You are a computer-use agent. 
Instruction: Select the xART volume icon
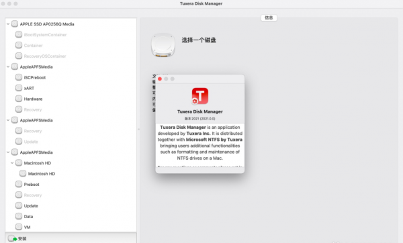pyautogui.click(x=19, y=88)
